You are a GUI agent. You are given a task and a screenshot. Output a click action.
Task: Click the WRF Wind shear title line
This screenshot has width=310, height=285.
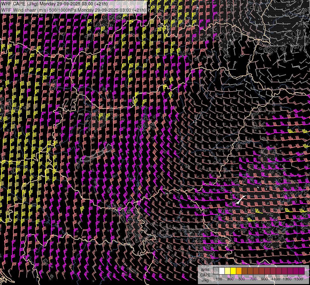coord(73,10)
